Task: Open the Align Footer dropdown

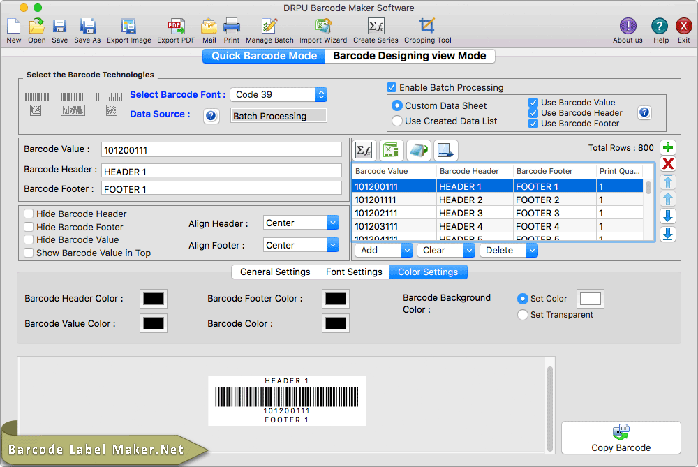Action: 301,245
